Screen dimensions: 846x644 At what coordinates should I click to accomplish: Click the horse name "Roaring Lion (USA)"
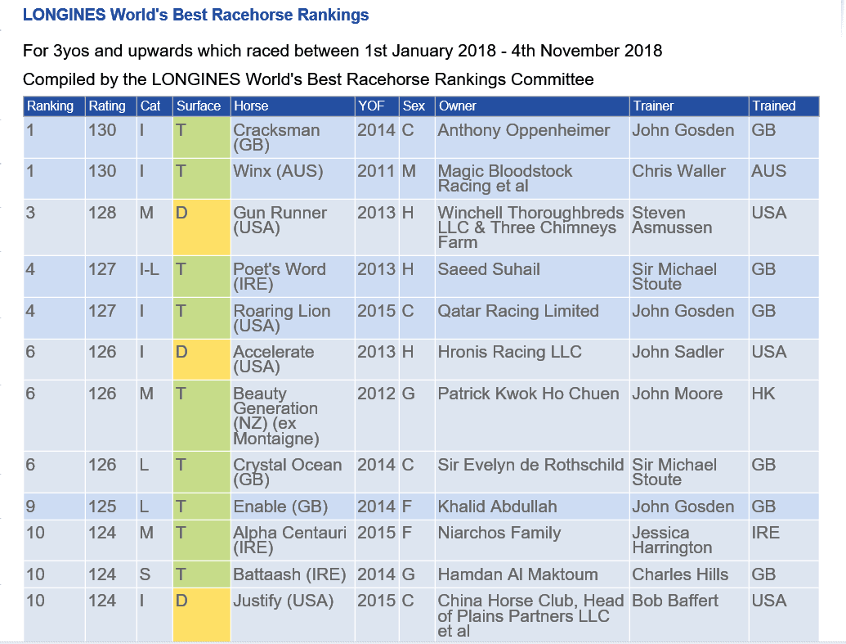(x=282, y=317)
